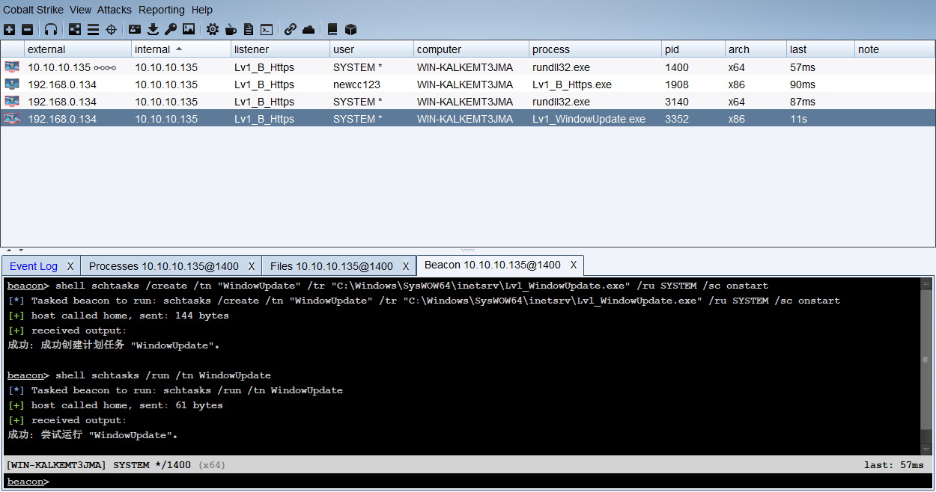Sort sessions by the last column
Screen dimensions: 936x492
(x=821, y=49)
